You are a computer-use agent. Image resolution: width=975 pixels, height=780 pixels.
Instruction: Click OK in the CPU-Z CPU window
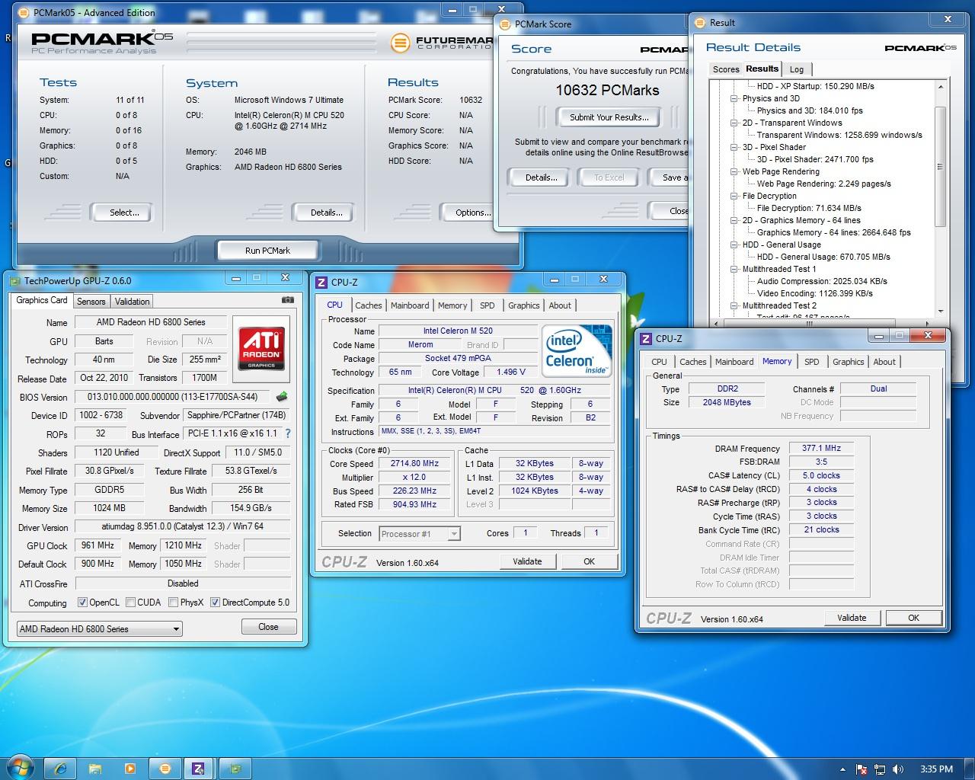tap(589, 561)
